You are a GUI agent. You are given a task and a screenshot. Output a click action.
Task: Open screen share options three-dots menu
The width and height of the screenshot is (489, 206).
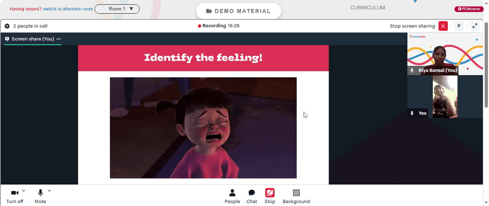click(59, 39)
